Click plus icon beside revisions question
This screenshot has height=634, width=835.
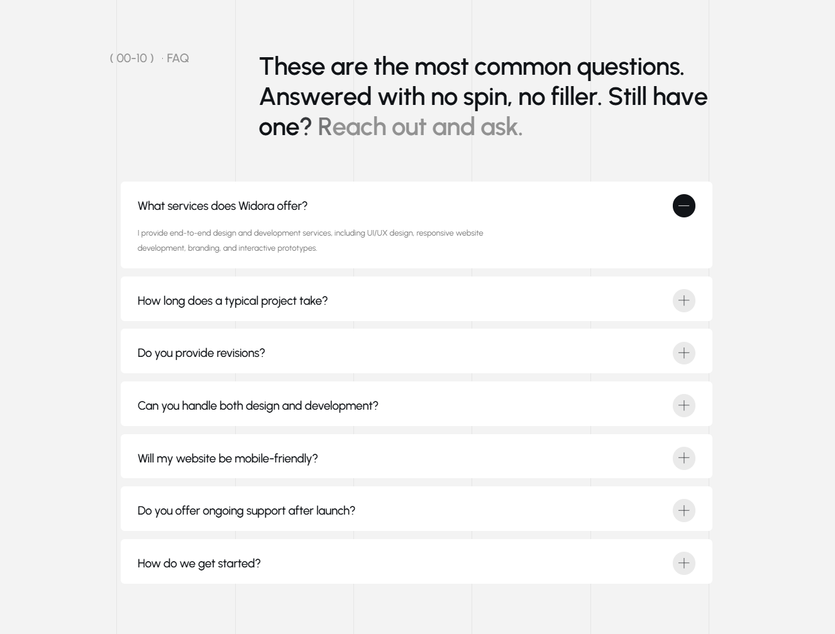(x=683, y=353)
